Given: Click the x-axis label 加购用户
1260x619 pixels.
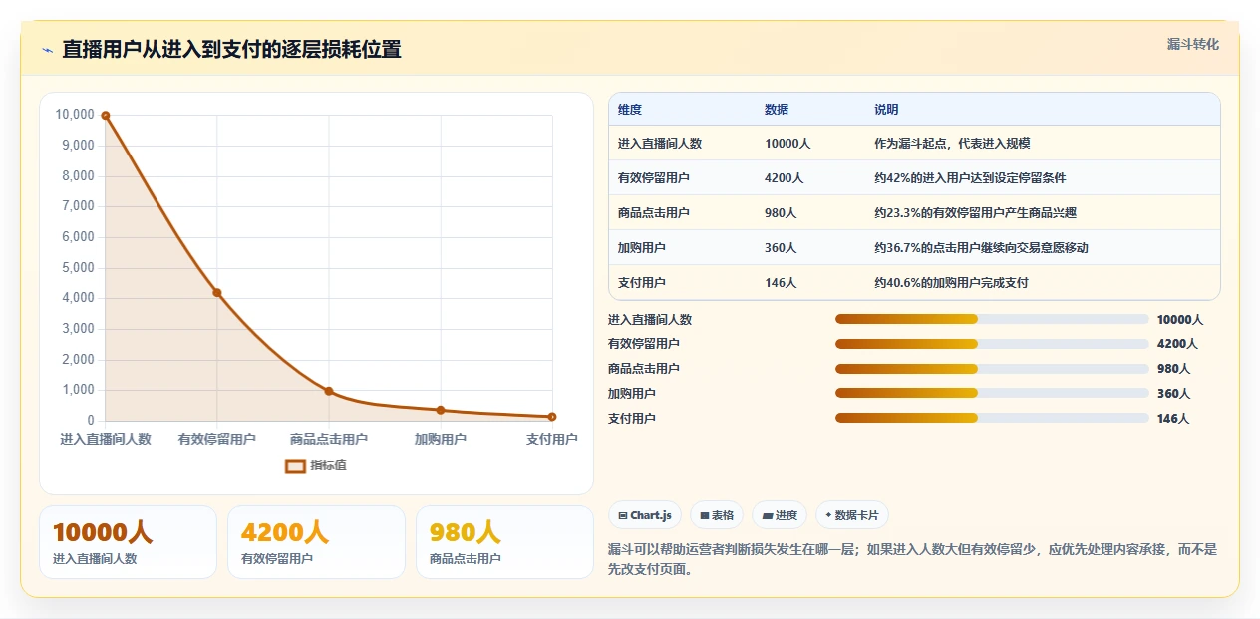Looking at the screenshot, I should pyautogui.click(x=441, y=438).
